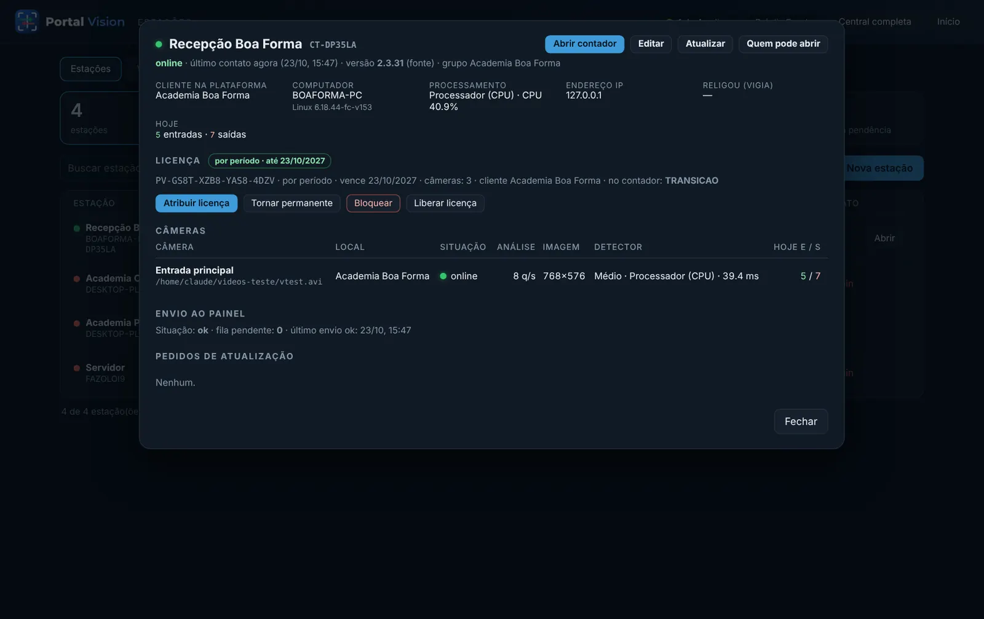Close the dialog with Fechar

pos(801,422)
